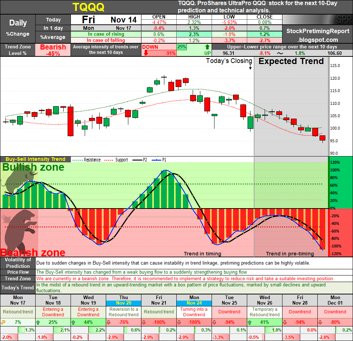Image resolution: width=353 pixels, height=341 pixels.
Task: Click the Price Flow row label
Action: (x=18, y=272)
